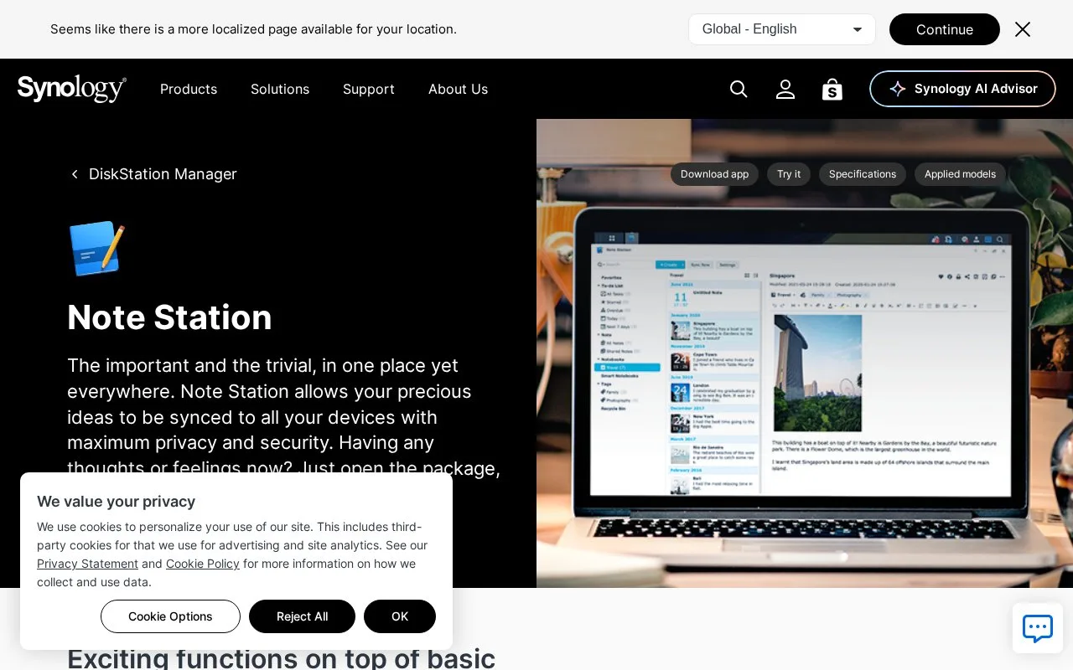Open the site search icon

point(739,89)
